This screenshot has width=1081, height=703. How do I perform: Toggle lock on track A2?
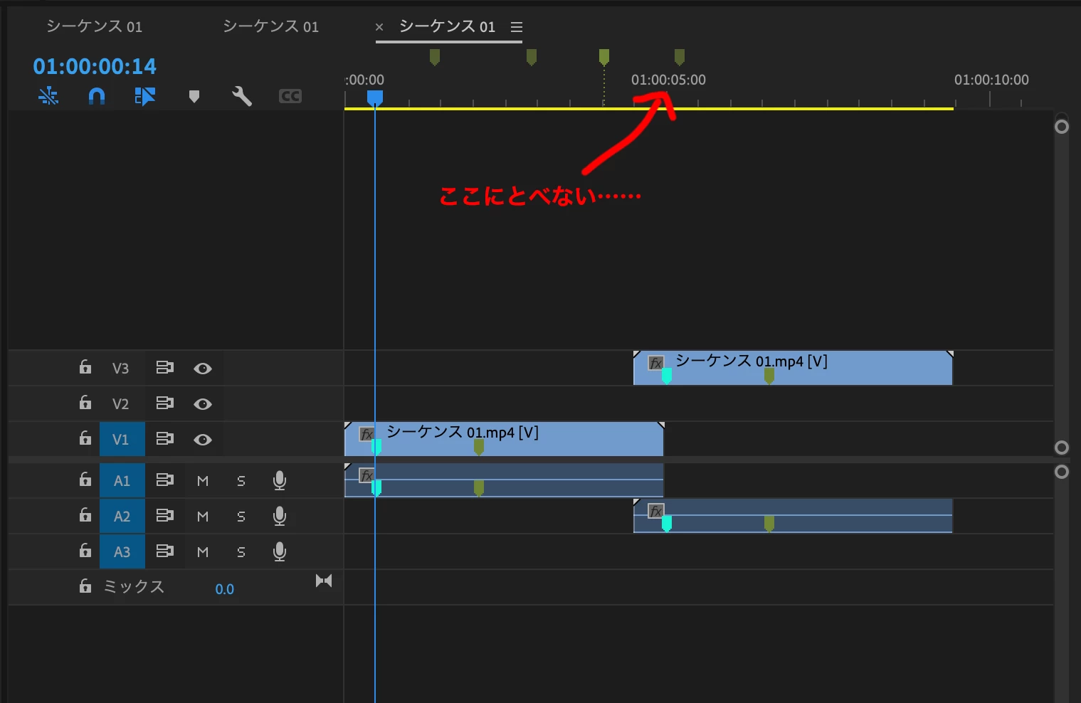[85, 515]
